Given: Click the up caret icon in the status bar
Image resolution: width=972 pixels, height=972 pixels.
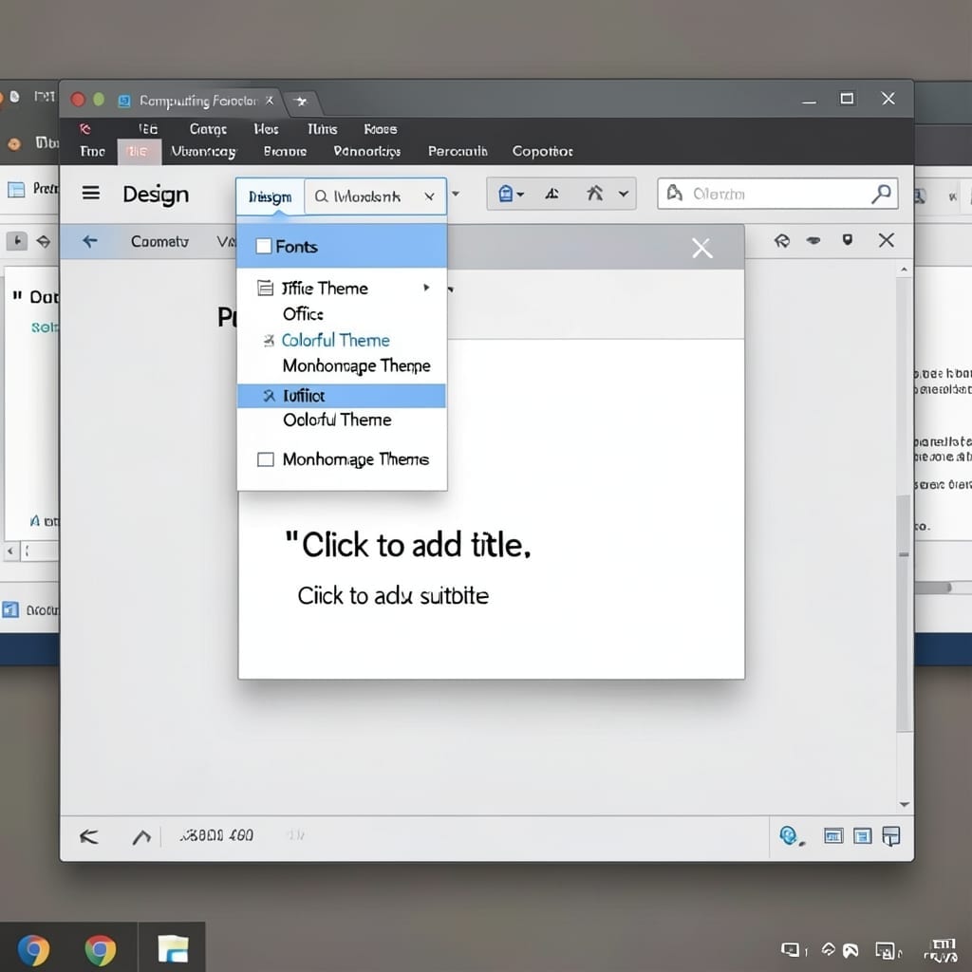Looking at the screenshot, I should (141, 837).
